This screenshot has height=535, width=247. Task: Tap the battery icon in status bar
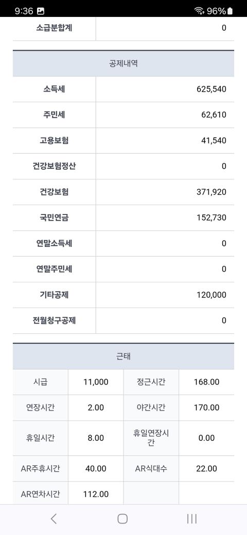pyautogui.click(x=230, y=11)
